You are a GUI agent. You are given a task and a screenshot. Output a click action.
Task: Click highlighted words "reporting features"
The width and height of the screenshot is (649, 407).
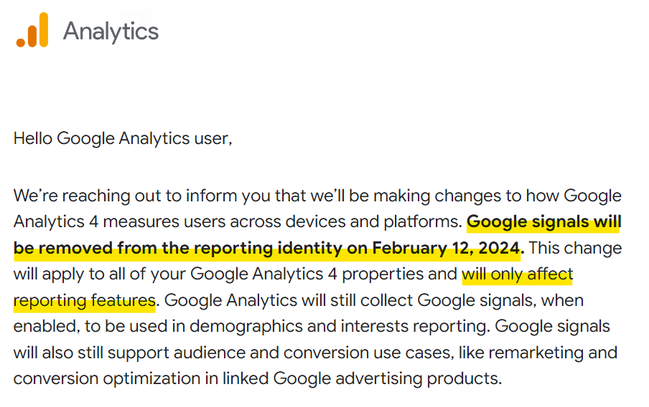point(85,300)
